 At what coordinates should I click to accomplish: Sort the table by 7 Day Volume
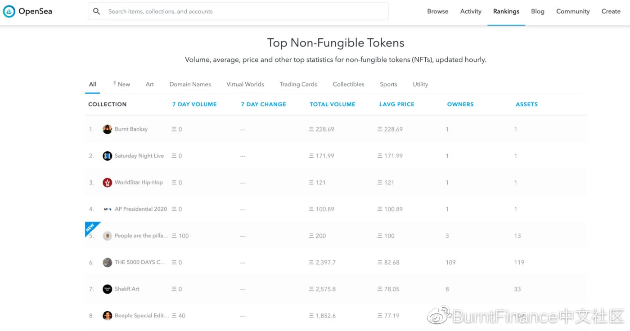point(194,104)
